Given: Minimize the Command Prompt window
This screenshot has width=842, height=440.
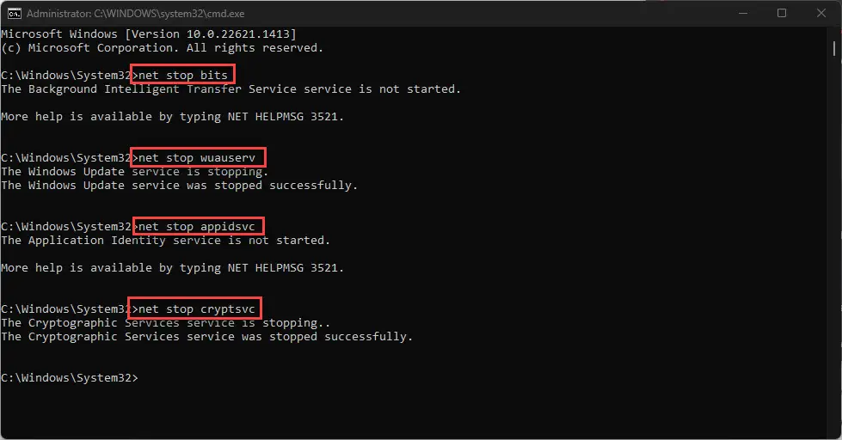Looking at the screenshot, I should coord(742,14).
